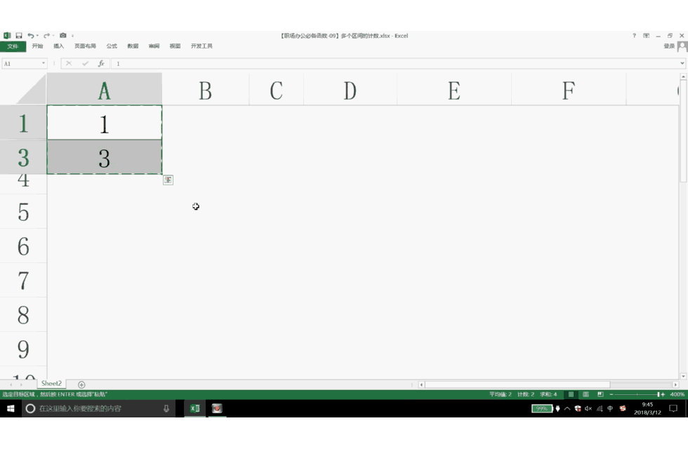The width and height of the screenshot is (688, 449).
Task: Select row 8 header
Action: [23, 315]
